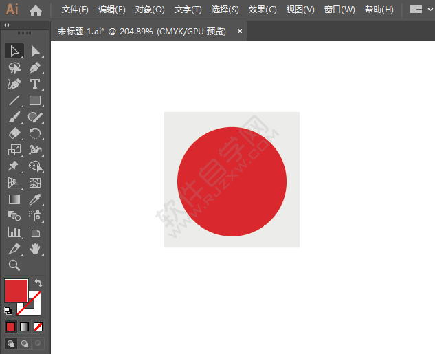Enable Draw Behind mode
The width and height of the screenshot is (435, 354).
click(x=25, y=344)
